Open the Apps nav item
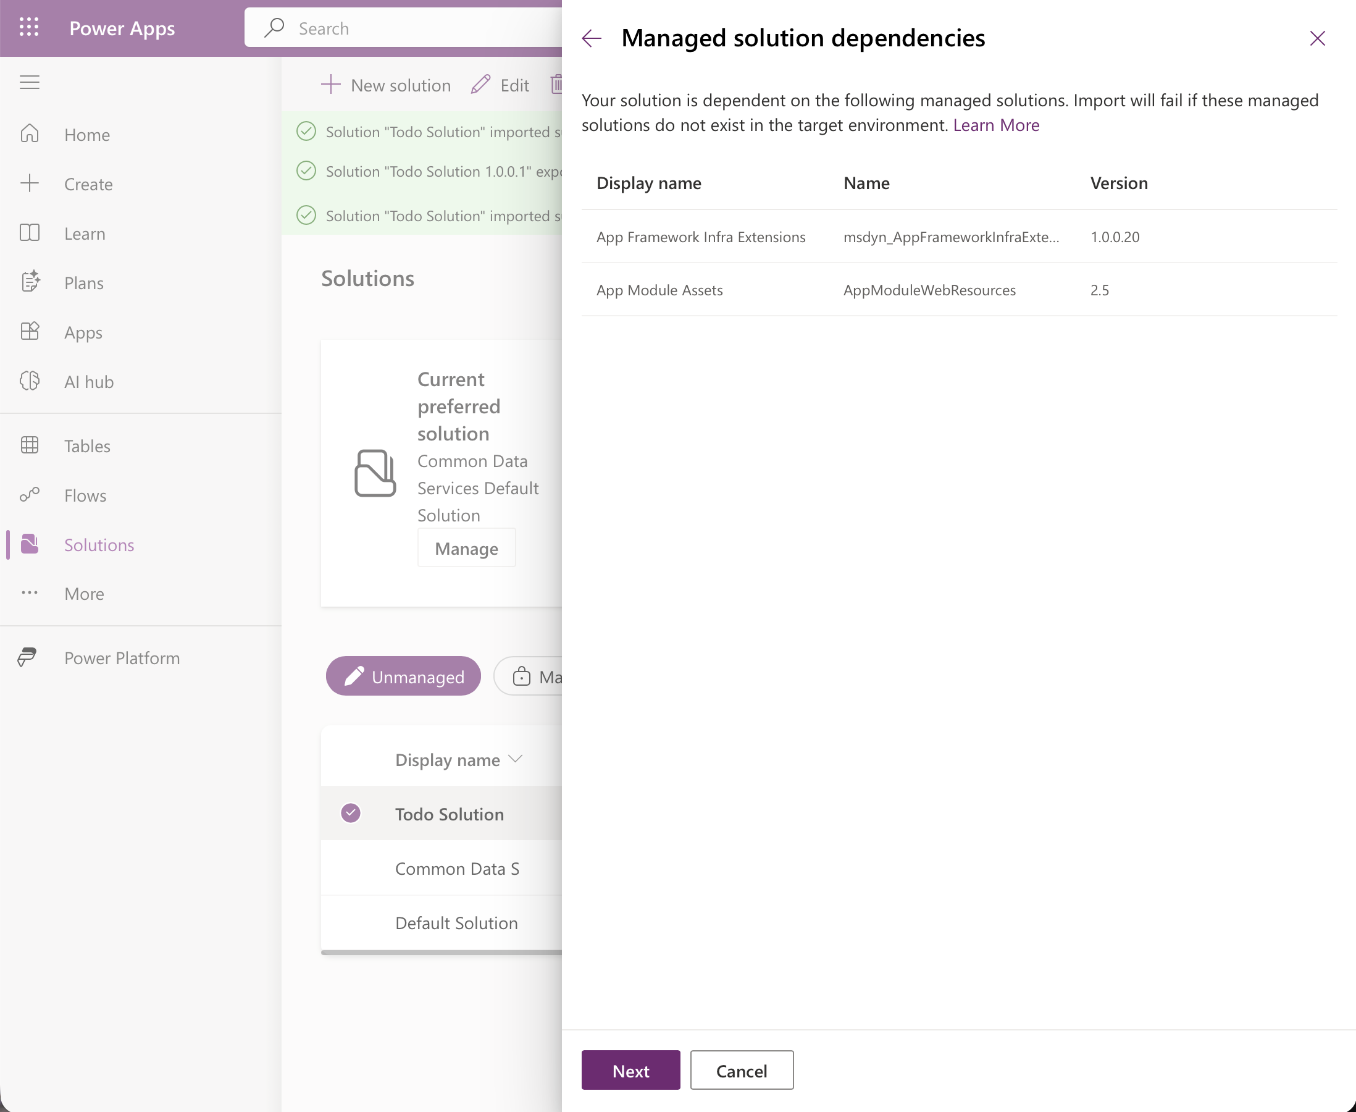 click(x=83, y=332)
